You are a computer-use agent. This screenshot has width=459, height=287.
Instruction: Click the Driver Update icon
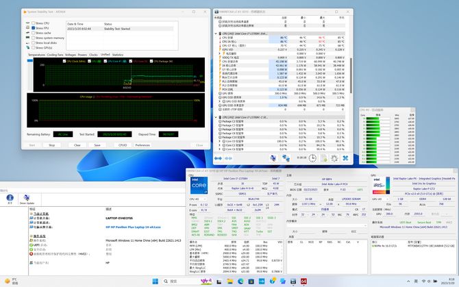click(x=27, y=199)
